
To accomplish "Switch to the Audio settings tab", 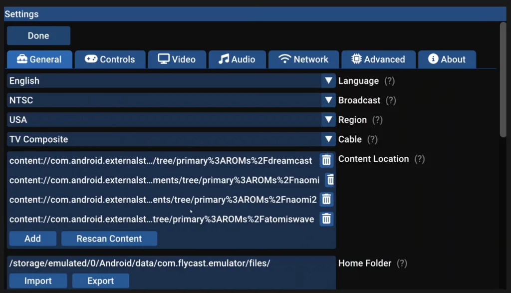I will pyautogui.click(x=238, y=59).
